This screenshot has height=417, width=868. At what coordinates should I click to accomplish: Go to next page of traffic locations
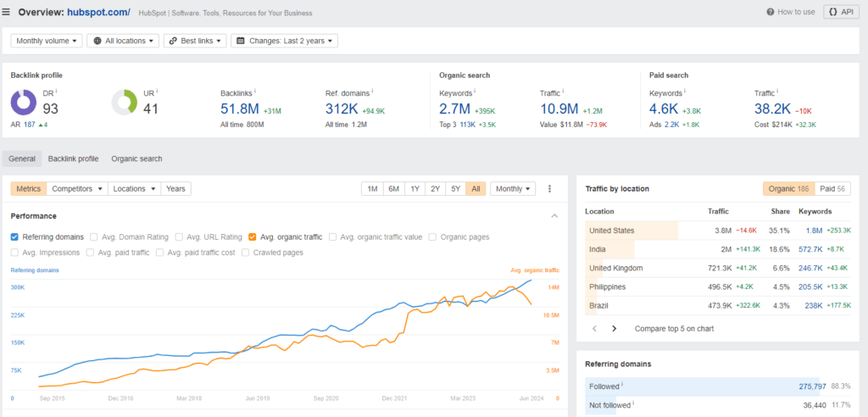click(x=614, y=328)
